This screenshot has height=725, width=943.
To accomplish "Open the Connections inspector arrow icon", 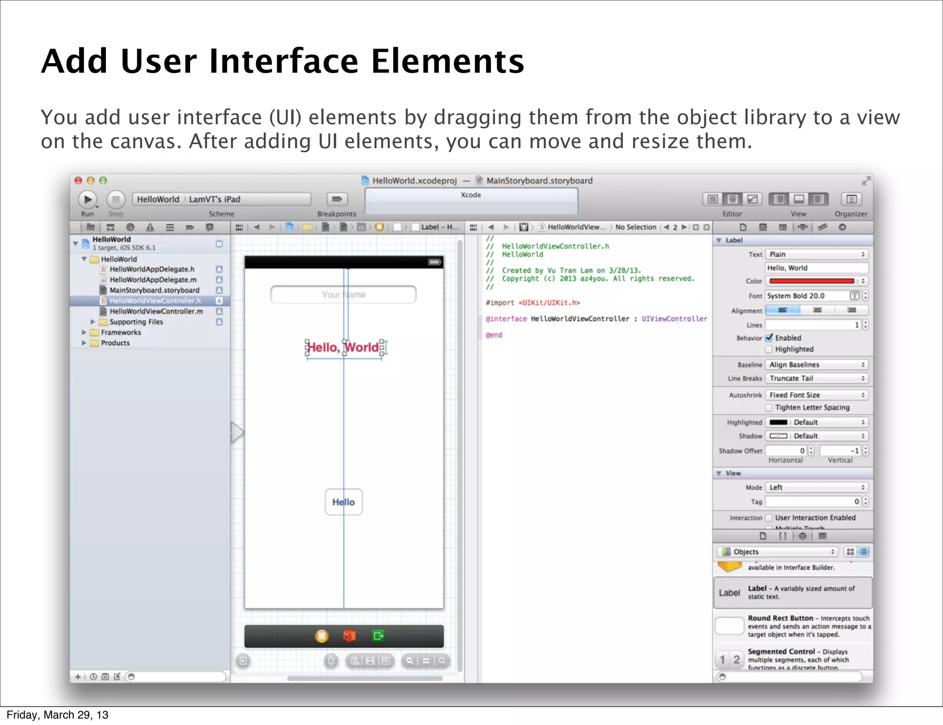I will click(842, 227).
